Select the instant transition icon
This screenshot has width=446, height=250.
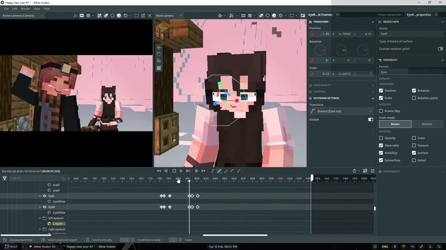click(x=213, y=171)
